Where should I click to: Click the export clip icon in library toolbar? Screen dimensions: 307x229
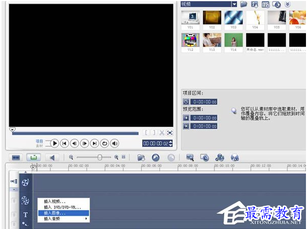click(277, 4)
